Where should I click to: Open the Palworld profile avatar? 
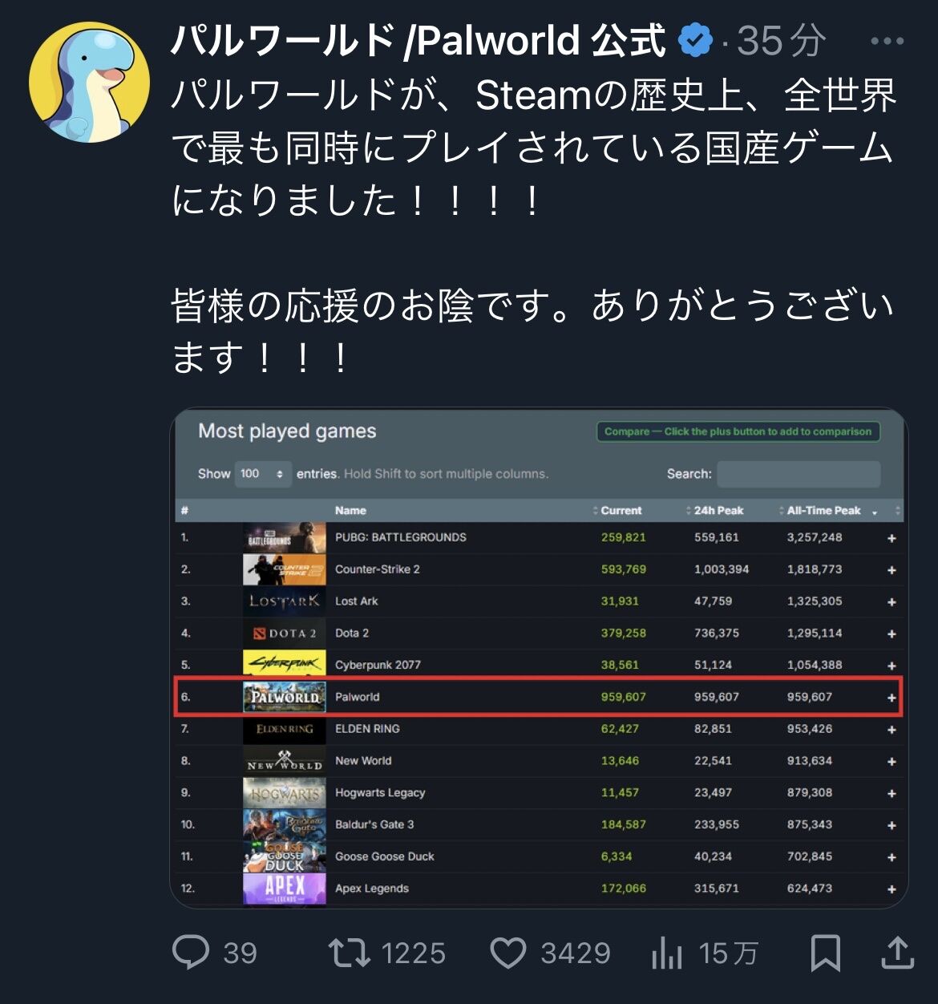(89, 82)
